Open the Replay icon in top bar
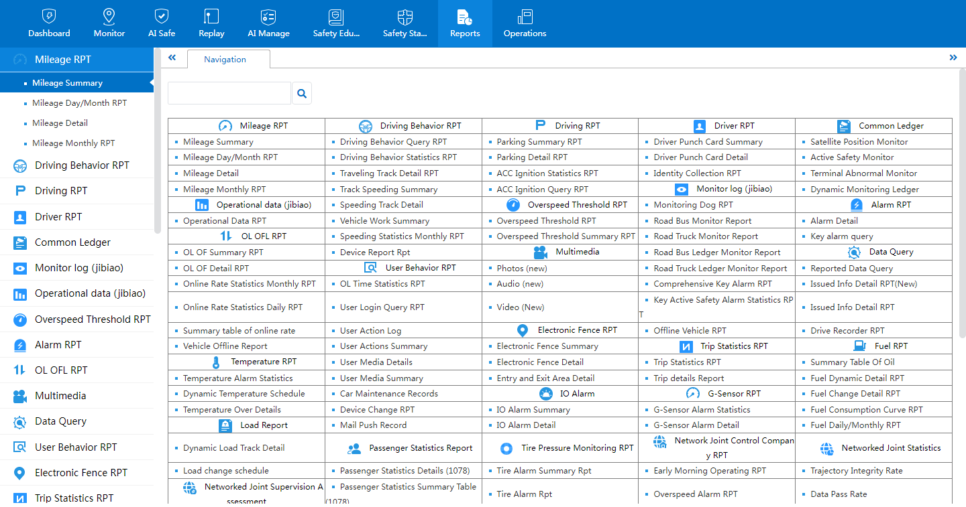 [x=211, y=17]
